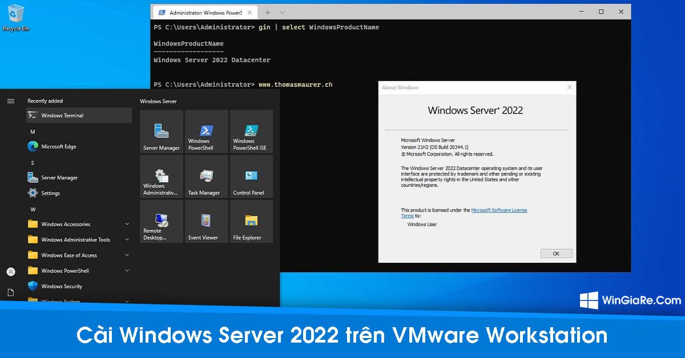
Task: Open Task Manager tile
Action: pos(206,176)
